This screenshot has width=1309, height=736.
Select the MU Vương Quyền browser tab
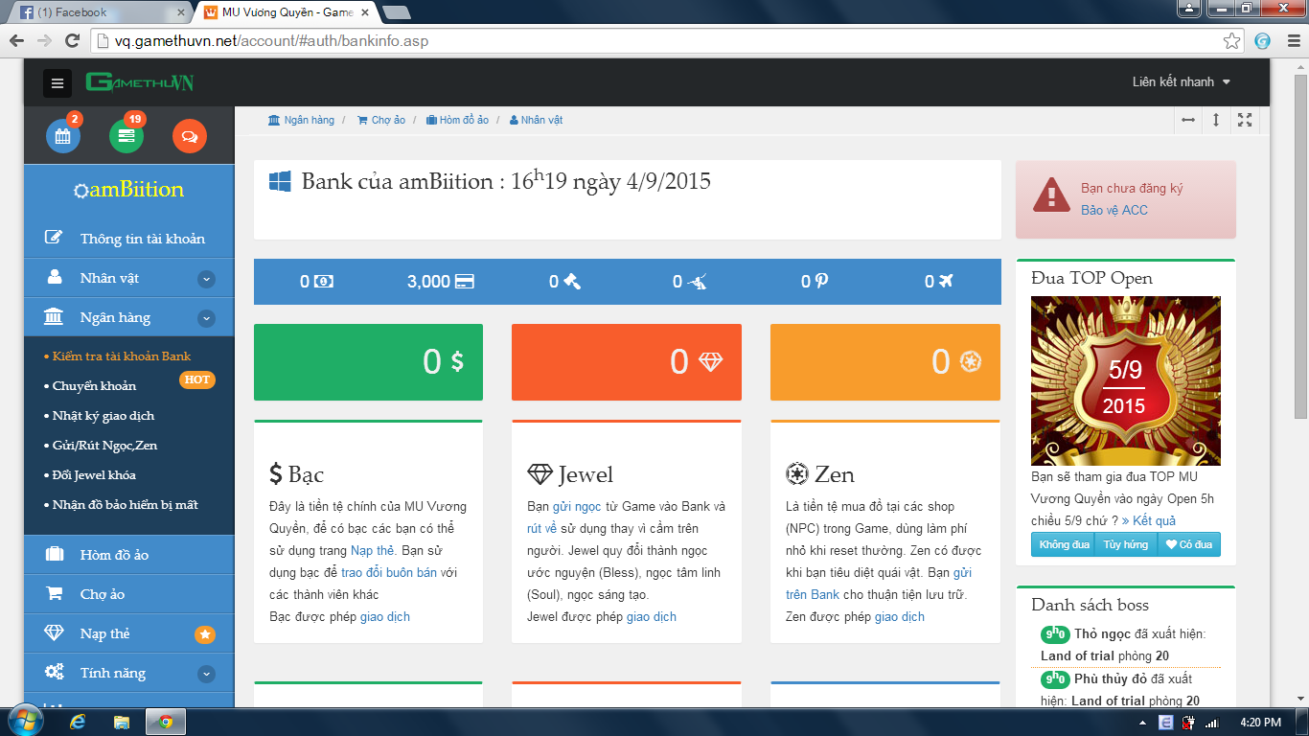click(287, 12)
